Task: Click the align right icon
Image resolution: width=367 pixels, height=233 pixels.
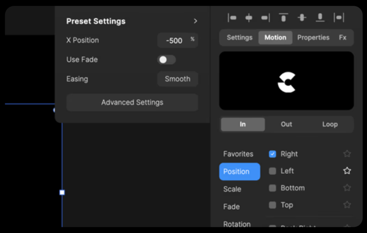Action: pyautogui.click(x=265, y=18)
